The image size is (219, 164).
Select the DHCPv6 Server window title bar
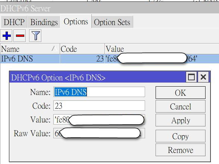110,8
